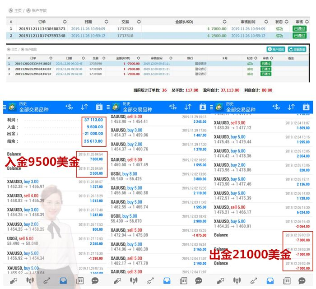Tap the sort arrows icon in the middle history panel
This screenshot has width=316, height=289.
(188, 107)
